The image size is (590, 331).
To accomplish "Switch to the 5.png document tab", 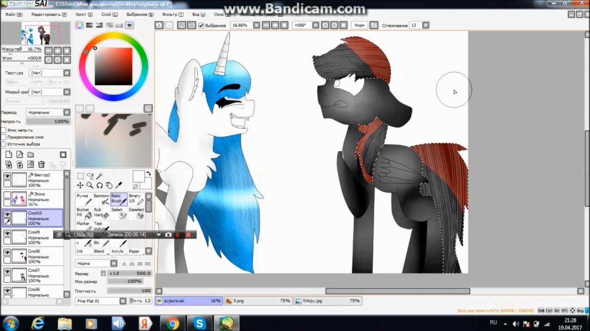I will pyautogui.click(x=258, y=301).
